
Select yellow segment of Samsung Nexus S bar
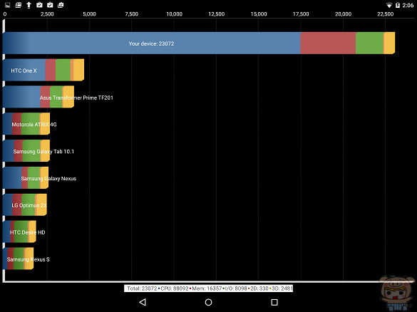29,259
